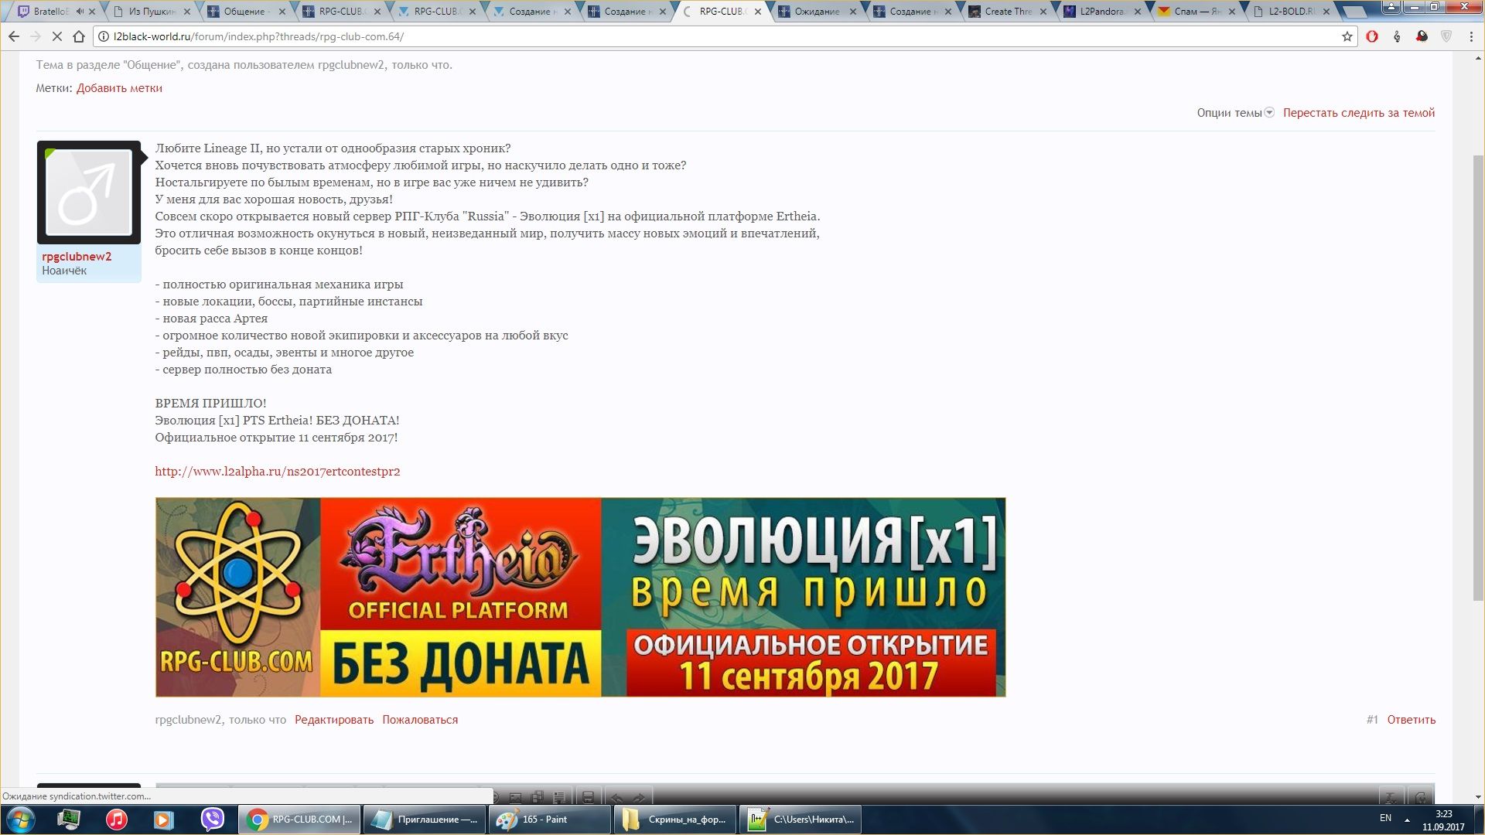Click the EN language indicator
This screenshot has width=1485, height=835.
(1385, 818)
